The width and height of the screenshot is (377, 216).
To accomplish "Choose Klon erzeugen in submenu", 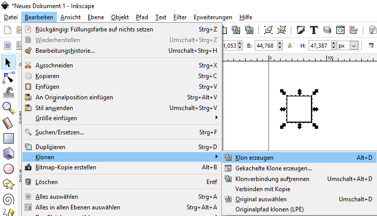I will [x=299, y=158].
